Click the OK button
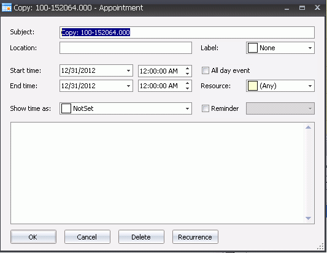 [33, 236]
